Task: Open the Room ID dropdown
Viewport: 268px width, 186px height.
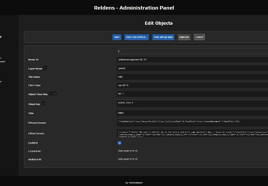Action: (x=192, y=60)
